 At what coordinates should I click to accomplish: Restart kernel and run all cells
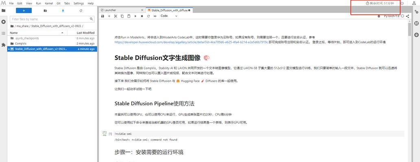pyautogui.click(x=155, y=16)
